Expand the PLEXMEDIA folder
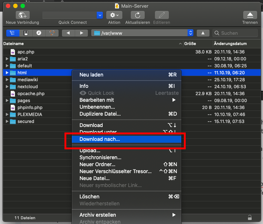This screenshot has width=263, height=224. pos(7,115)
